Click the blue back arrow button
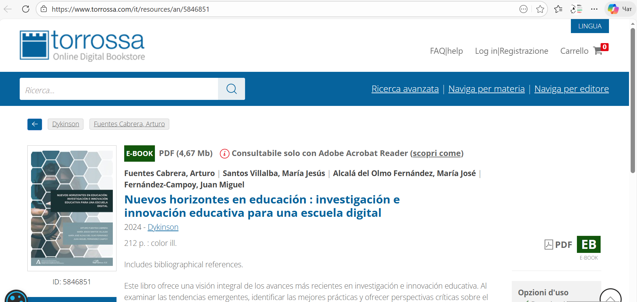 pyautogui.click(x=35, y=124)
